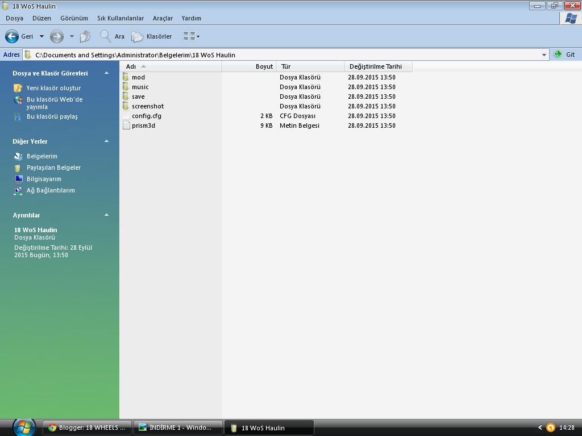This screenshot has width=582, height=436.
Task: Sort by the Boyut column header
Action: pos(249,66)
